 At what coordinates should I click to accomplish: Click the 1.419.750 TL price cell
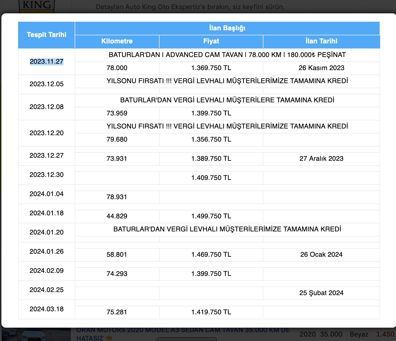tap(211, 312)
